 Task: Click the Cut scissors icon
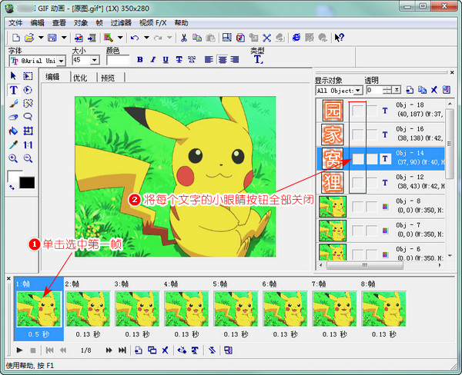click(184, 38)
